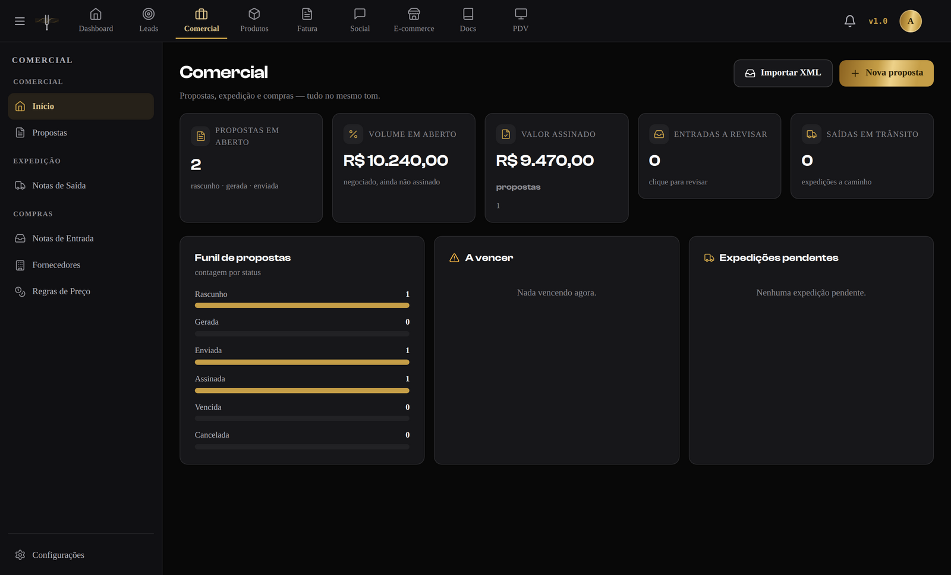The height and width of the screenshot is (575, 951).
Task: Click the Rascunho progress bar
Action: coord(302,306)
